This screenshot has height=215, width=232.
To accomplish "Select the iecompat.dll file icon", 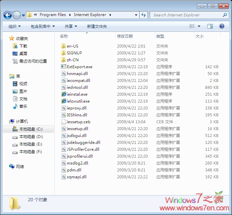I will tap(64, 80).
